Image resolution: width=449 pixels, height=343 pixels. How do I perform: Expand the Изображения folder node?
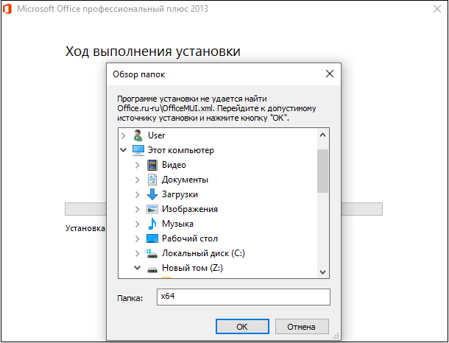138,209
